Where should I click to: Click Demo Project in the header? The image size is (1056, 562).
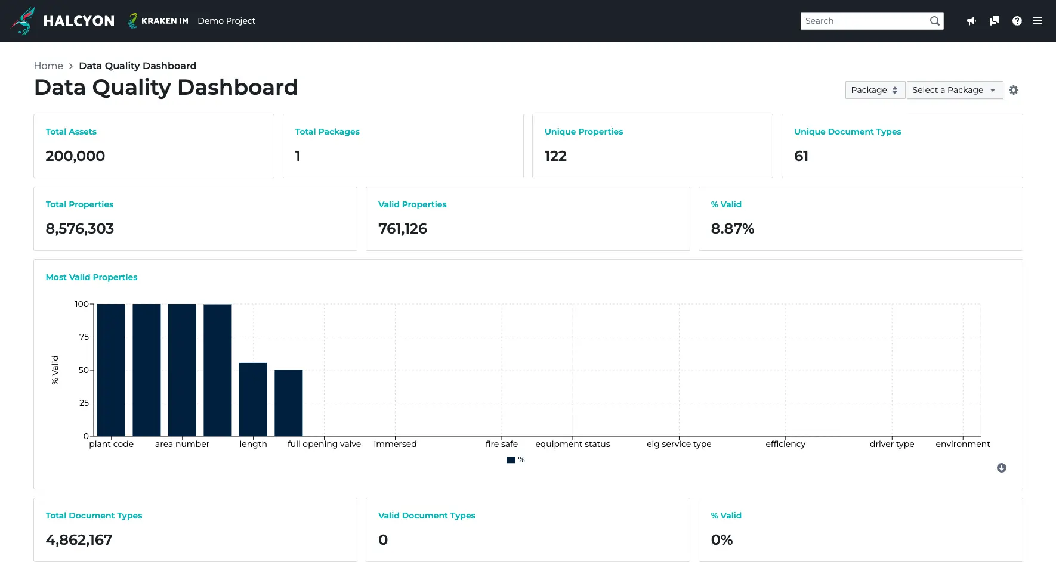coord(226,21)
